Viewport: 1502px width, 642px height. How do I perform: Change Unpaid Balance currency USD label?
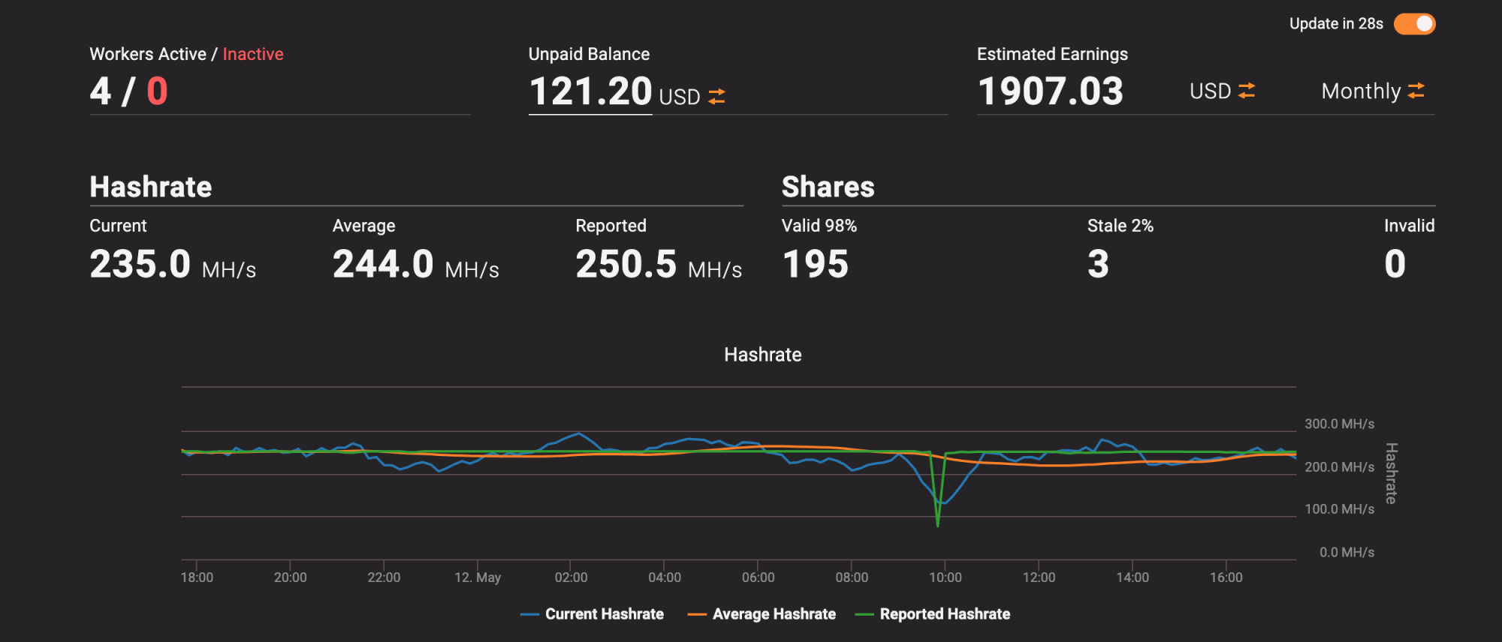click(x=680, y=97)
